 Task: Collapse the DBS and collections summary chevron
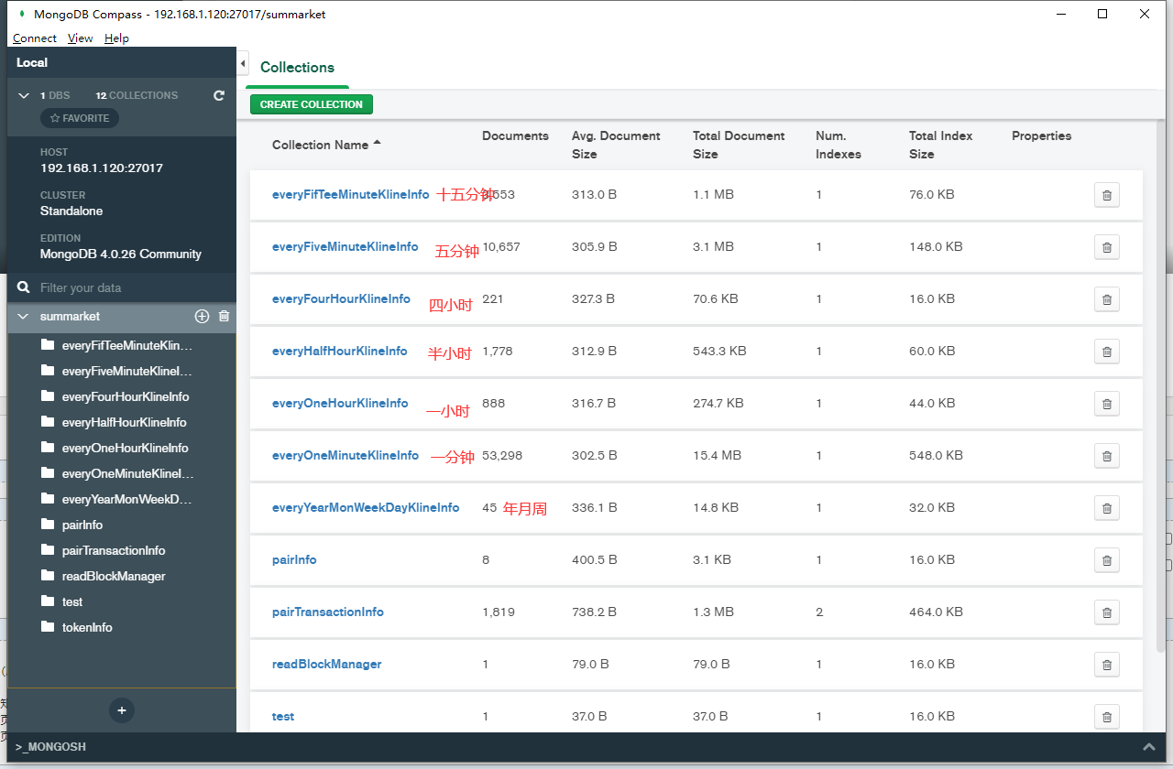coord(24,95)
